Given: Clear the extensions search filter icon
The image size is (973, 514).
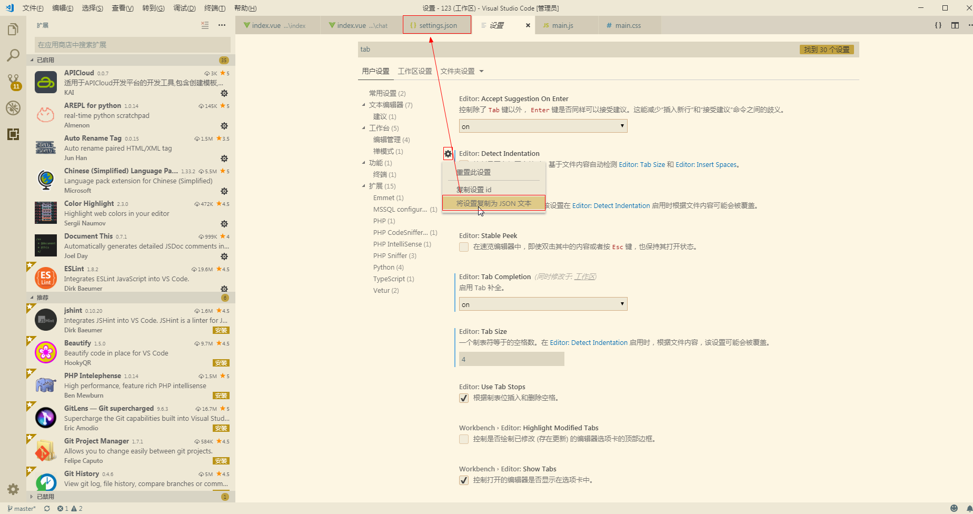Looking at the screenshot, I should (x=205, y=25).
